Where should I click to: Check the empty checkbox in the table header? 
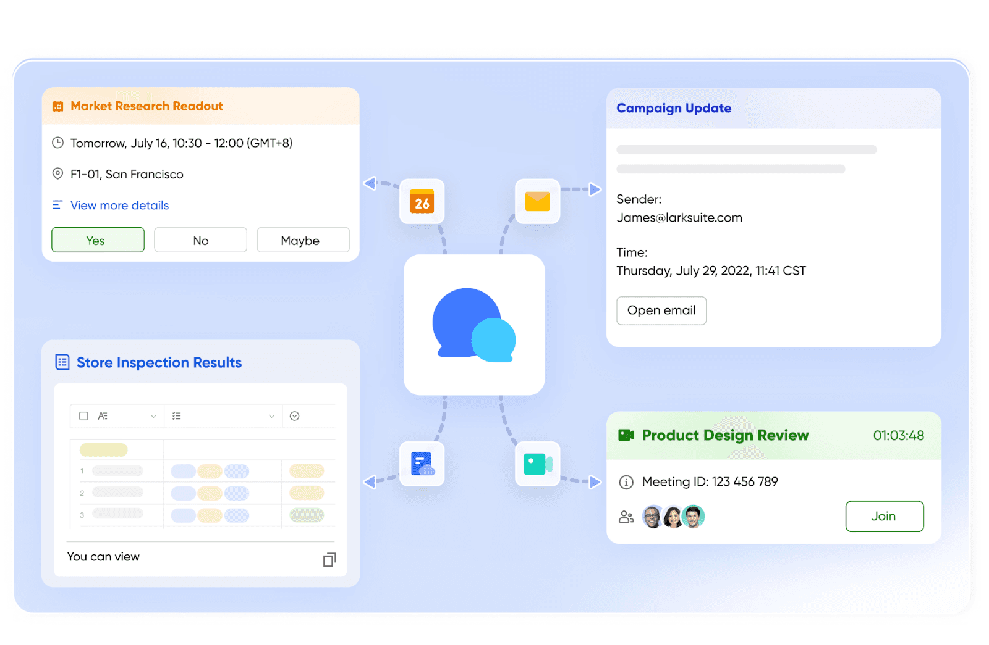pyautogui.click(x=83, y=415)
